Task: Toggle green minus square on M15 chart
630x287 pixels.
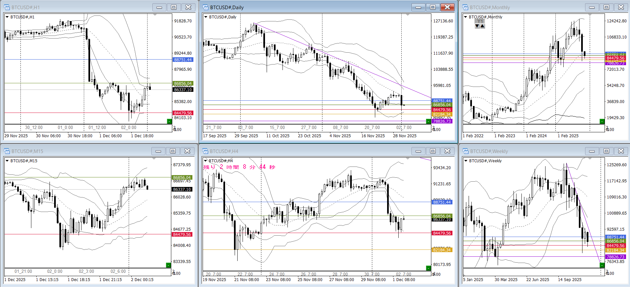Action: point(168,265)
